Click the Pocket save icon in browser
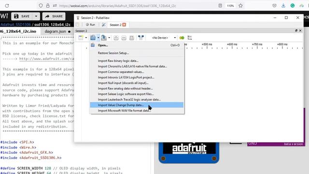309x174 pixels. (x=274, y=6)
